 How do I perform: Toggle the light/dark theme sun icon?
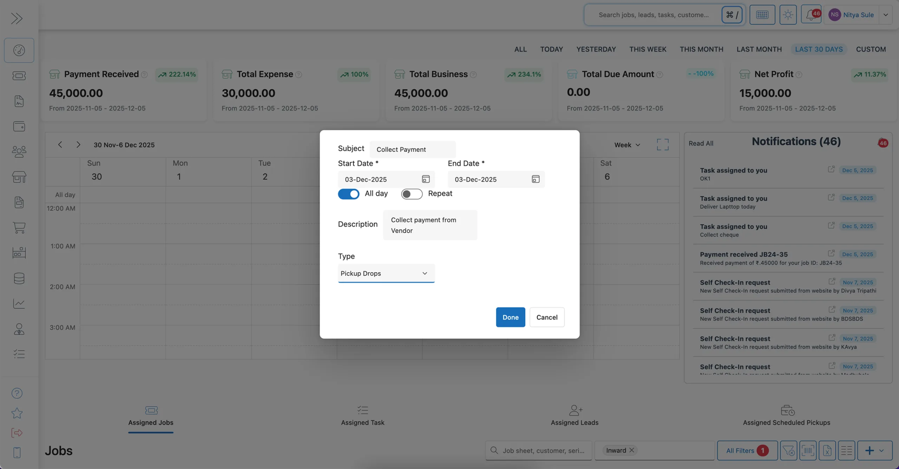[788, 15]
